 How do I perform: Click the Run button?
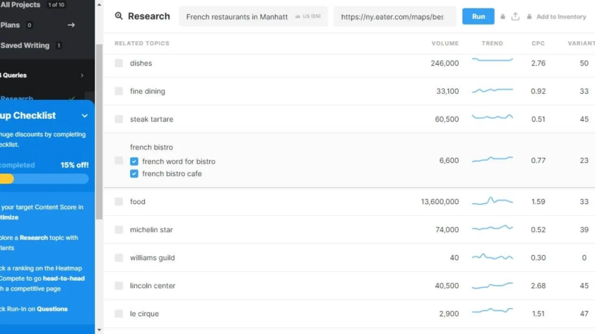478,16
